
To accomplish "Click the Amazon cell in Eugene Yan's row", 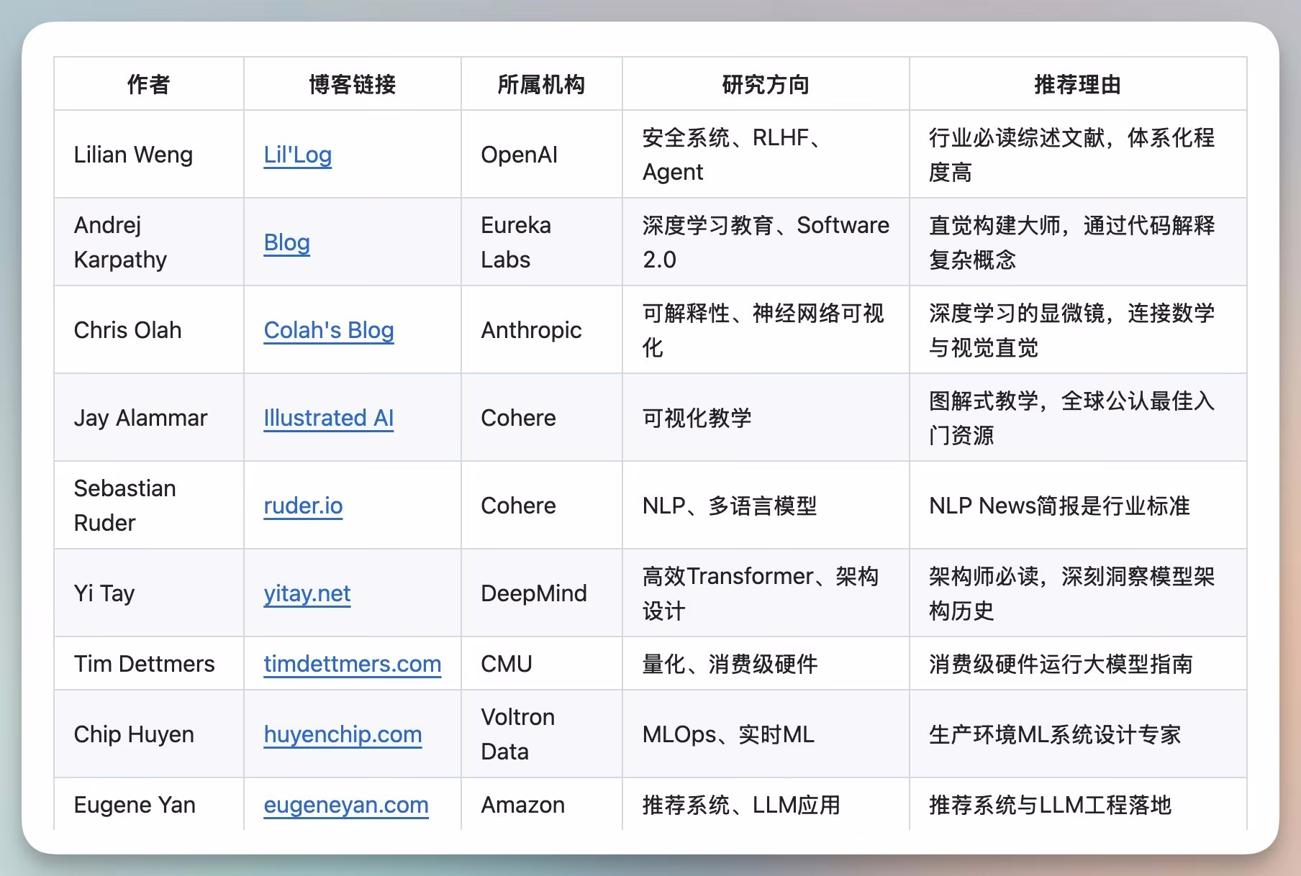I will (522, 805).
